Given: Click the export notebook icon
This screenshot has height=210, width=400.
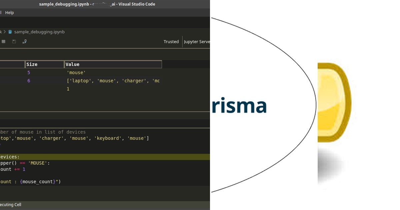Looking at the screenshot, I should 24,41.
